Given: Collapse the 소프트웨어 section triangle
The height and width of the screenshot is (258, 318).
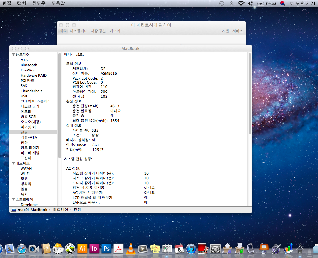Looking at the screenshot, I should [x=13, y=199].
